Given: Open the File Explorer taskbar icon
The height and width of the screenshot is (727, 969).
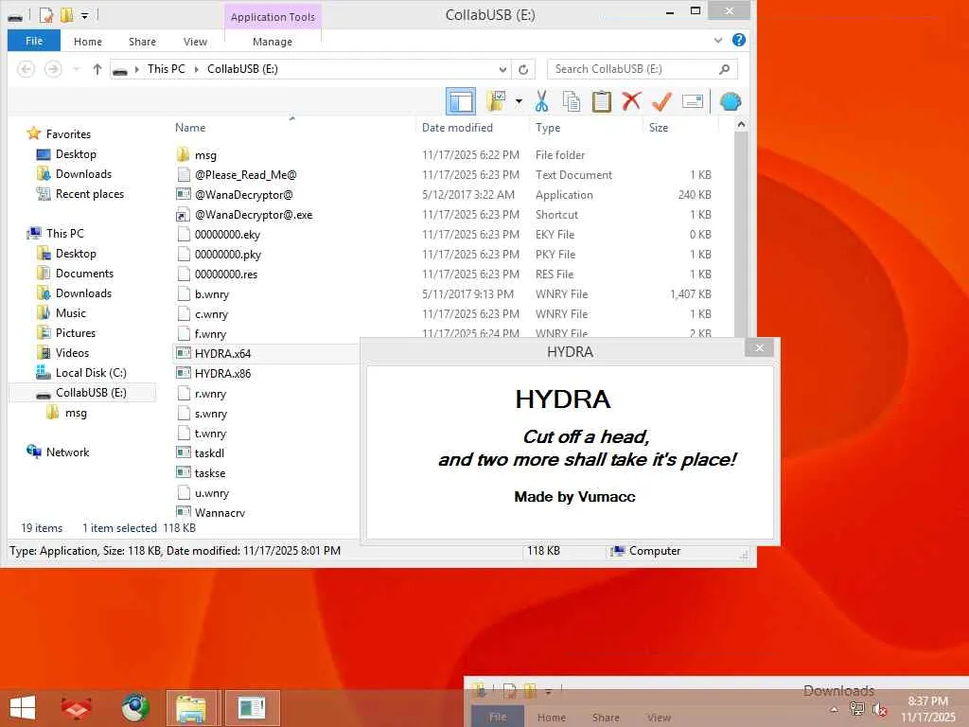Looking at the screenshot, I should 193,708.
